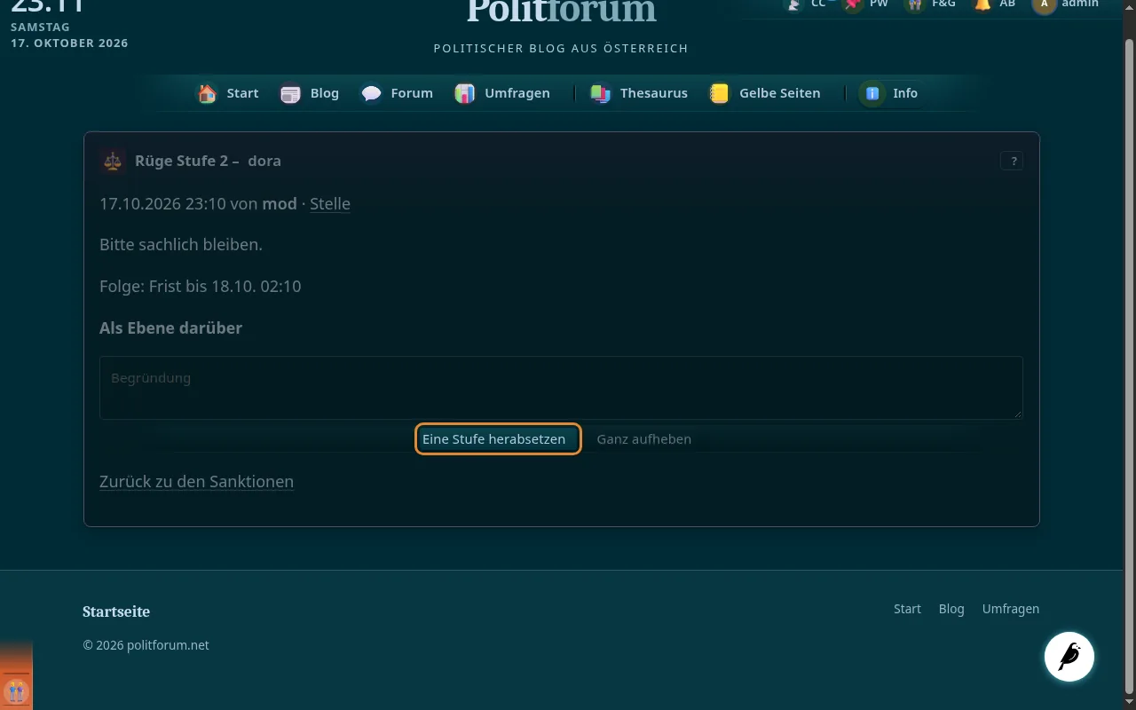1136x710 pixels.
Task: Follow the Stelle link
Action: coord(330,203)
